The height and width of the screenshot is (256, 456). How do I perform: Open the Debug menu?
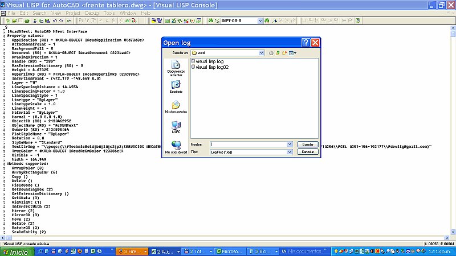[92, 13]
